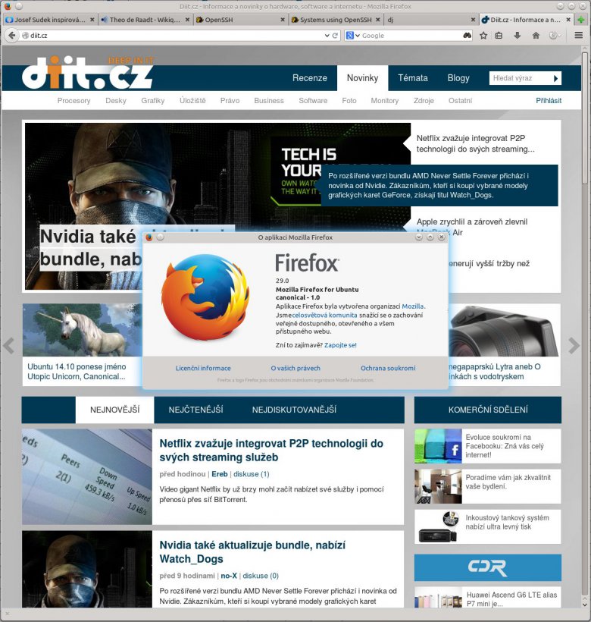This screenshot has height=622, width=591.
Task: Show next carousel items with right arrow
Action: [x=574, y=346]
